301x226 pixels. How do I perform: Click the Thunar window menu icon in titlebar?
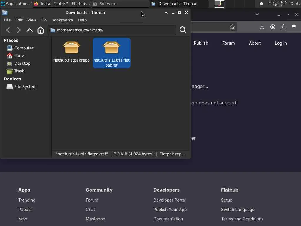pyautogui.click(x=5, y=12)
